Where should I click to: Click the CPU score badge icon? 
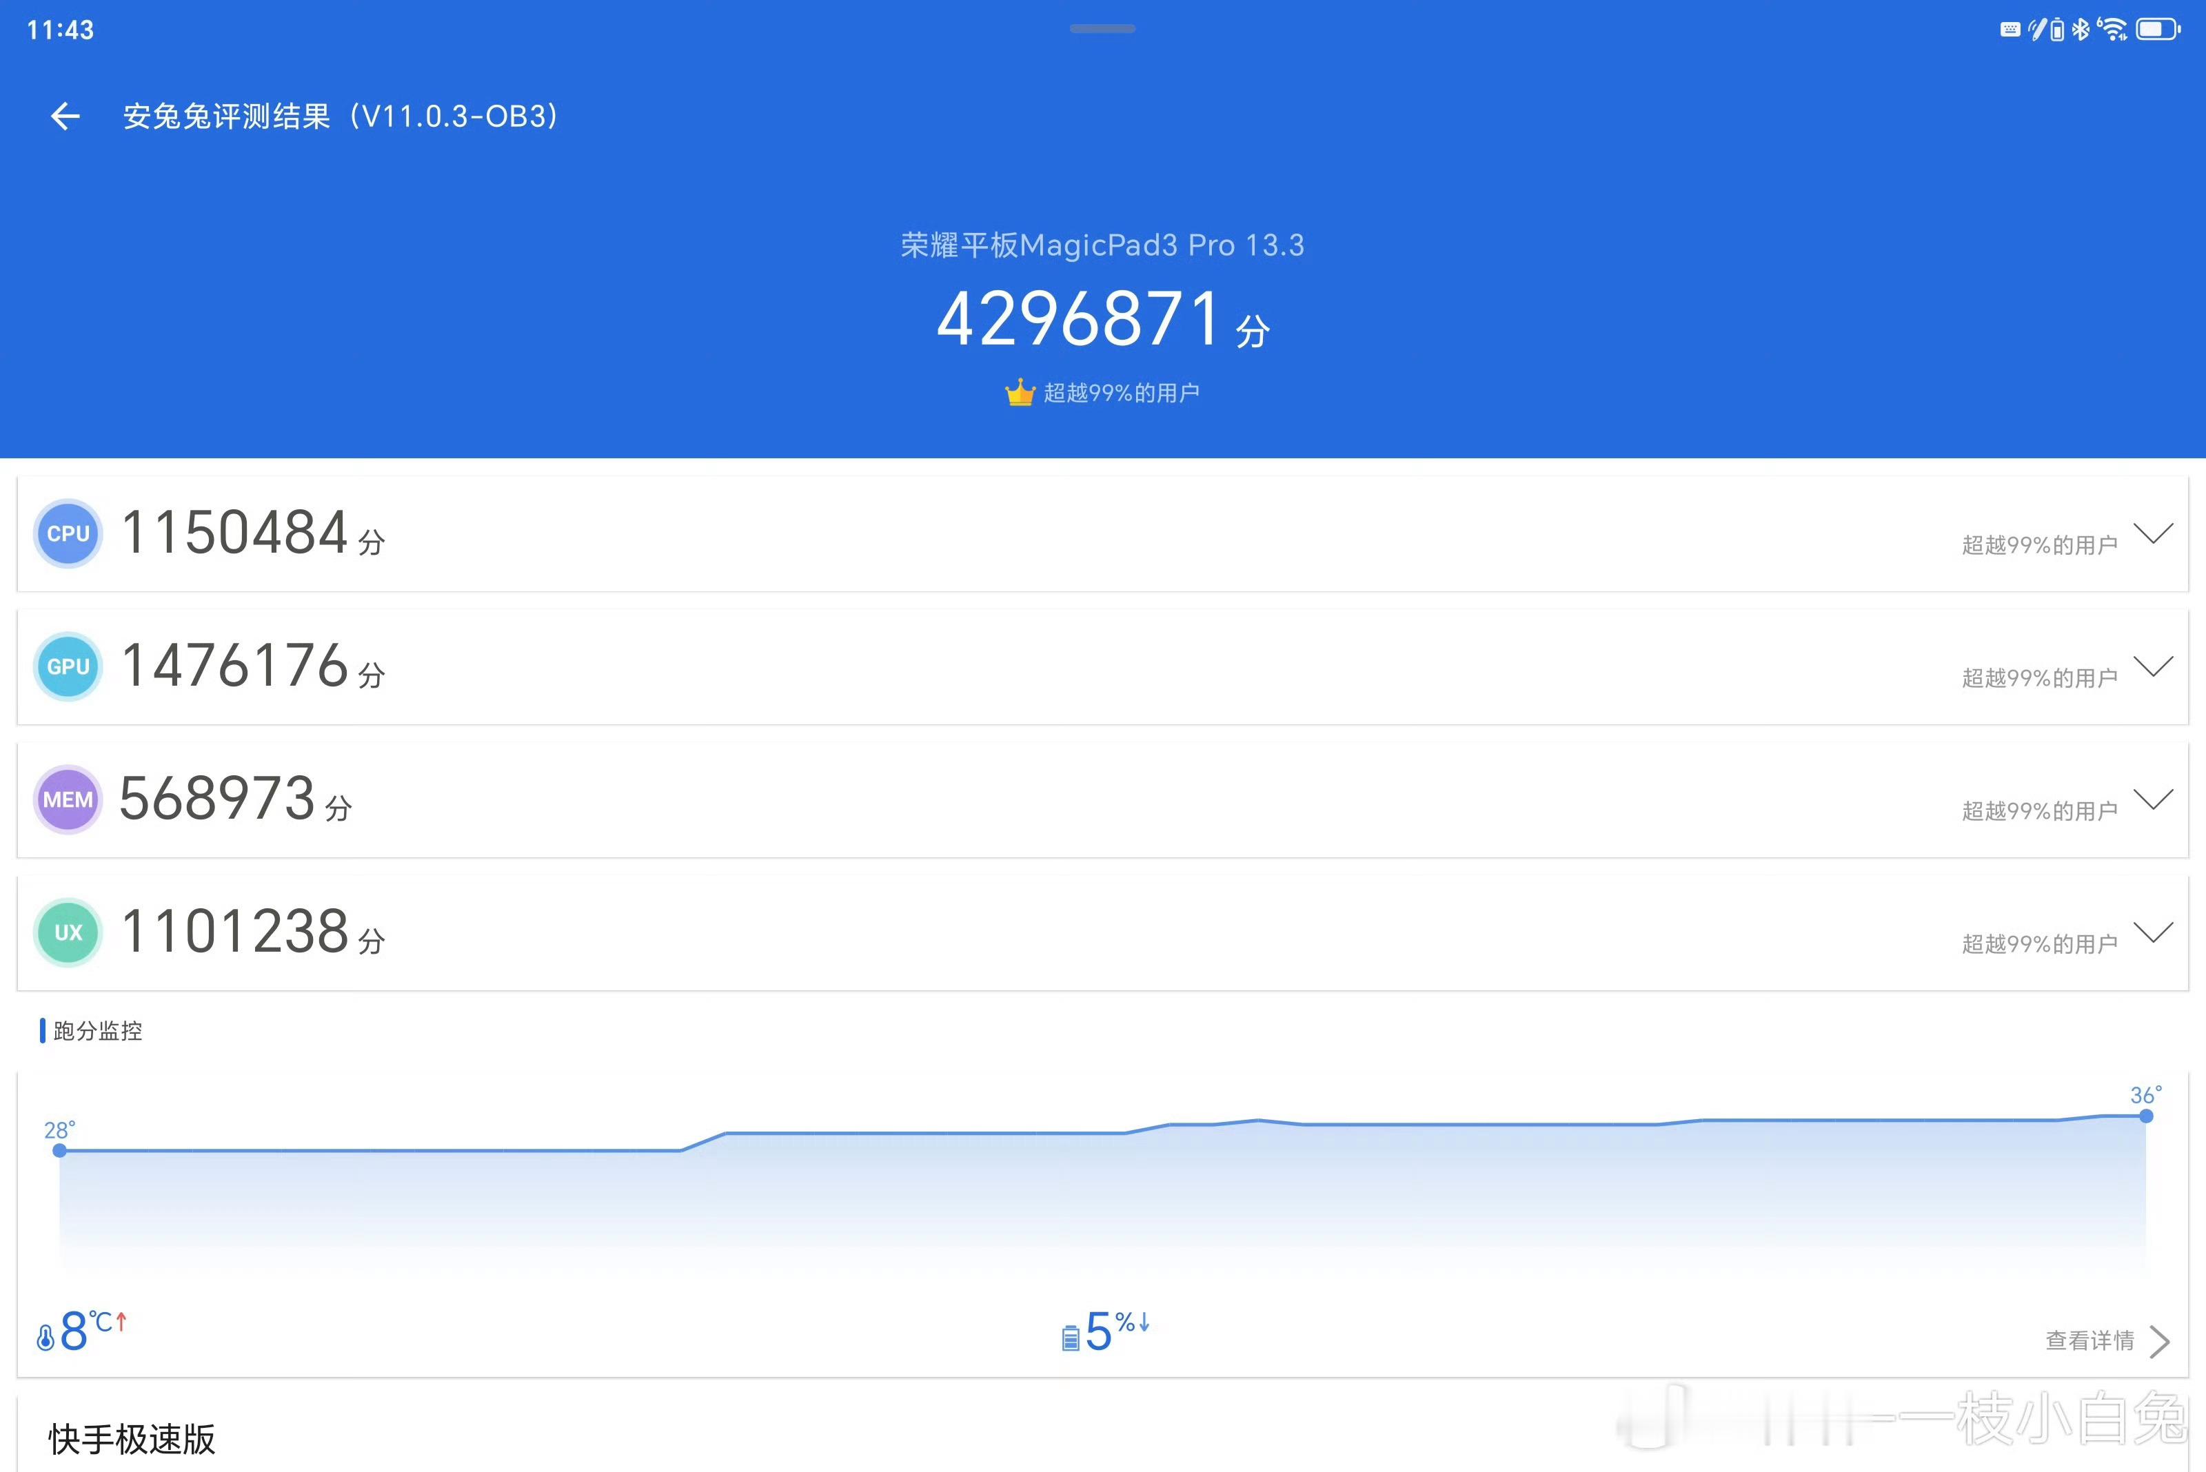pyautogui.click(x=68, y=533)
